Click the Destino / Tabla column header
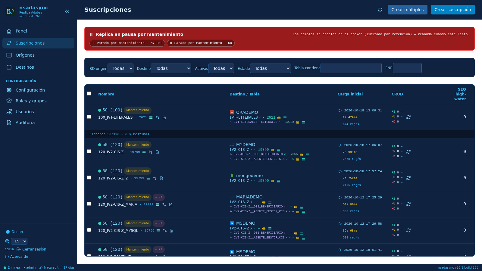This screenshot has height=271, width=482. (x=245, y=94)
